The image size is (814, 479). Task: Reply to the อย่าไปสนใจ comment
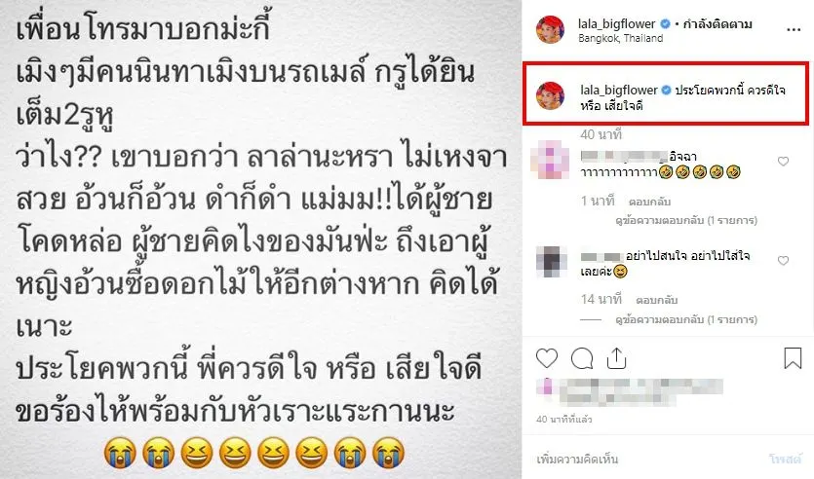(657, 300)
